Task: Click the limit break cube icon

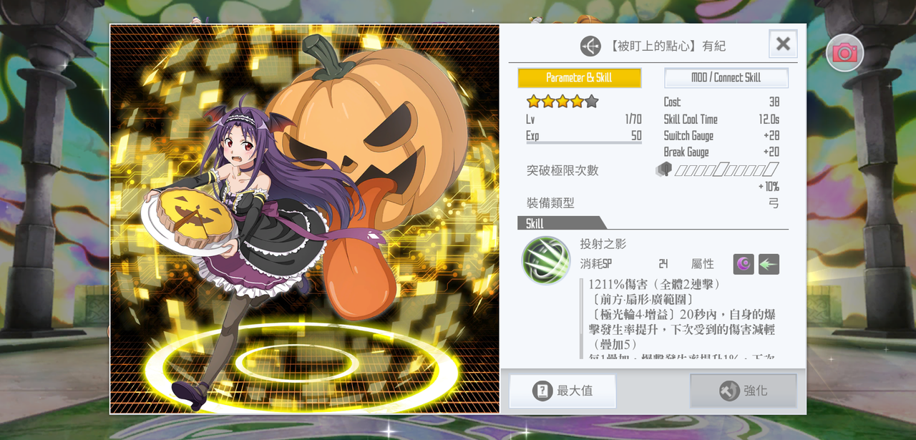Action: coord(663,170)
